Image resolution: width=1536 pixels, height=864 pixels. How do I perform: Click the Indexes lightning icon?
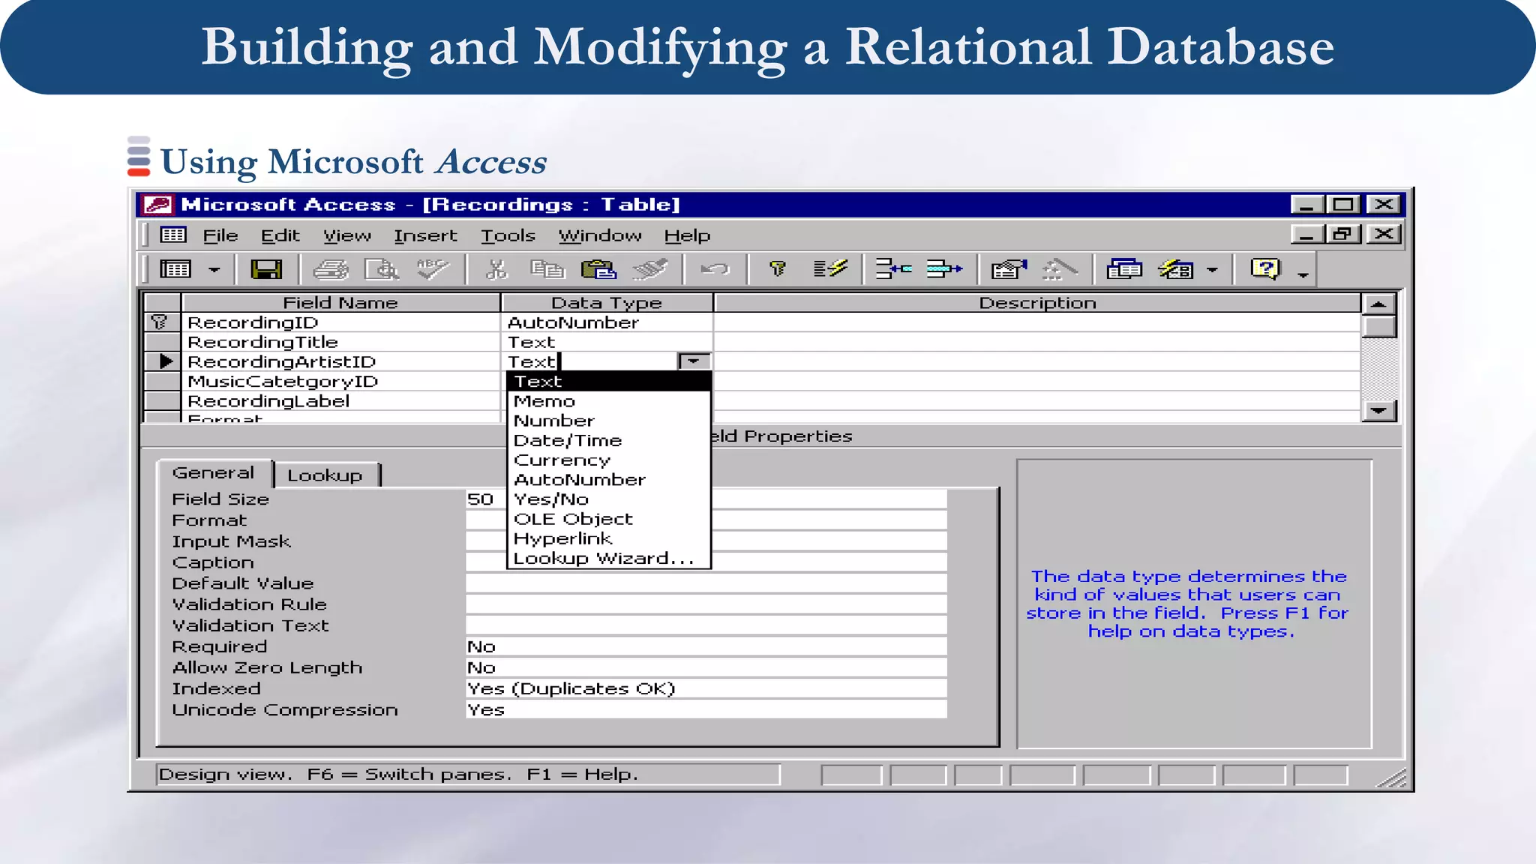click(830, 269)
